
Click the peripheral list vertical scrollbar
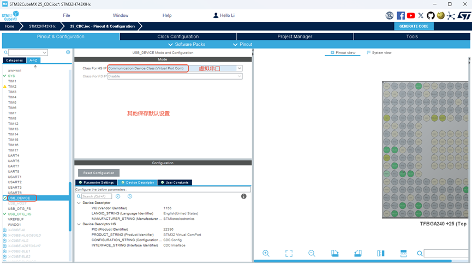point(70,207)
